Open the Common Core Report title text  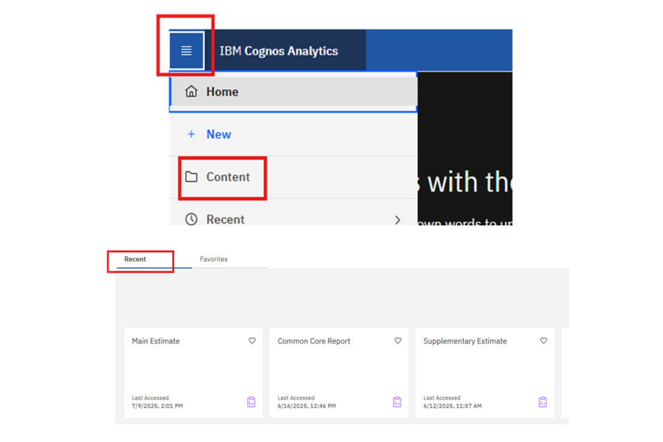[x=314, y=341]
